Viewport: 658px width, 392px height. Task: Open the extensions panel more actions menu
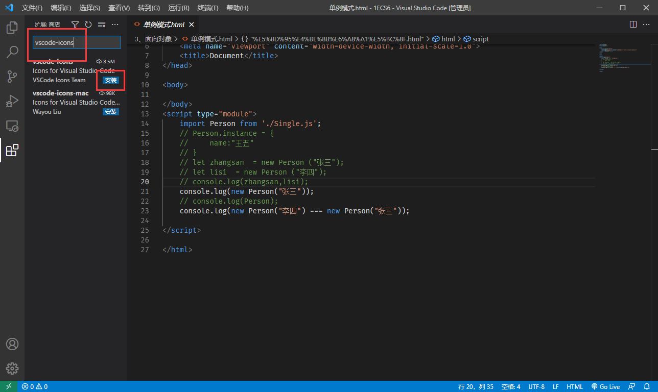point(115,24)
